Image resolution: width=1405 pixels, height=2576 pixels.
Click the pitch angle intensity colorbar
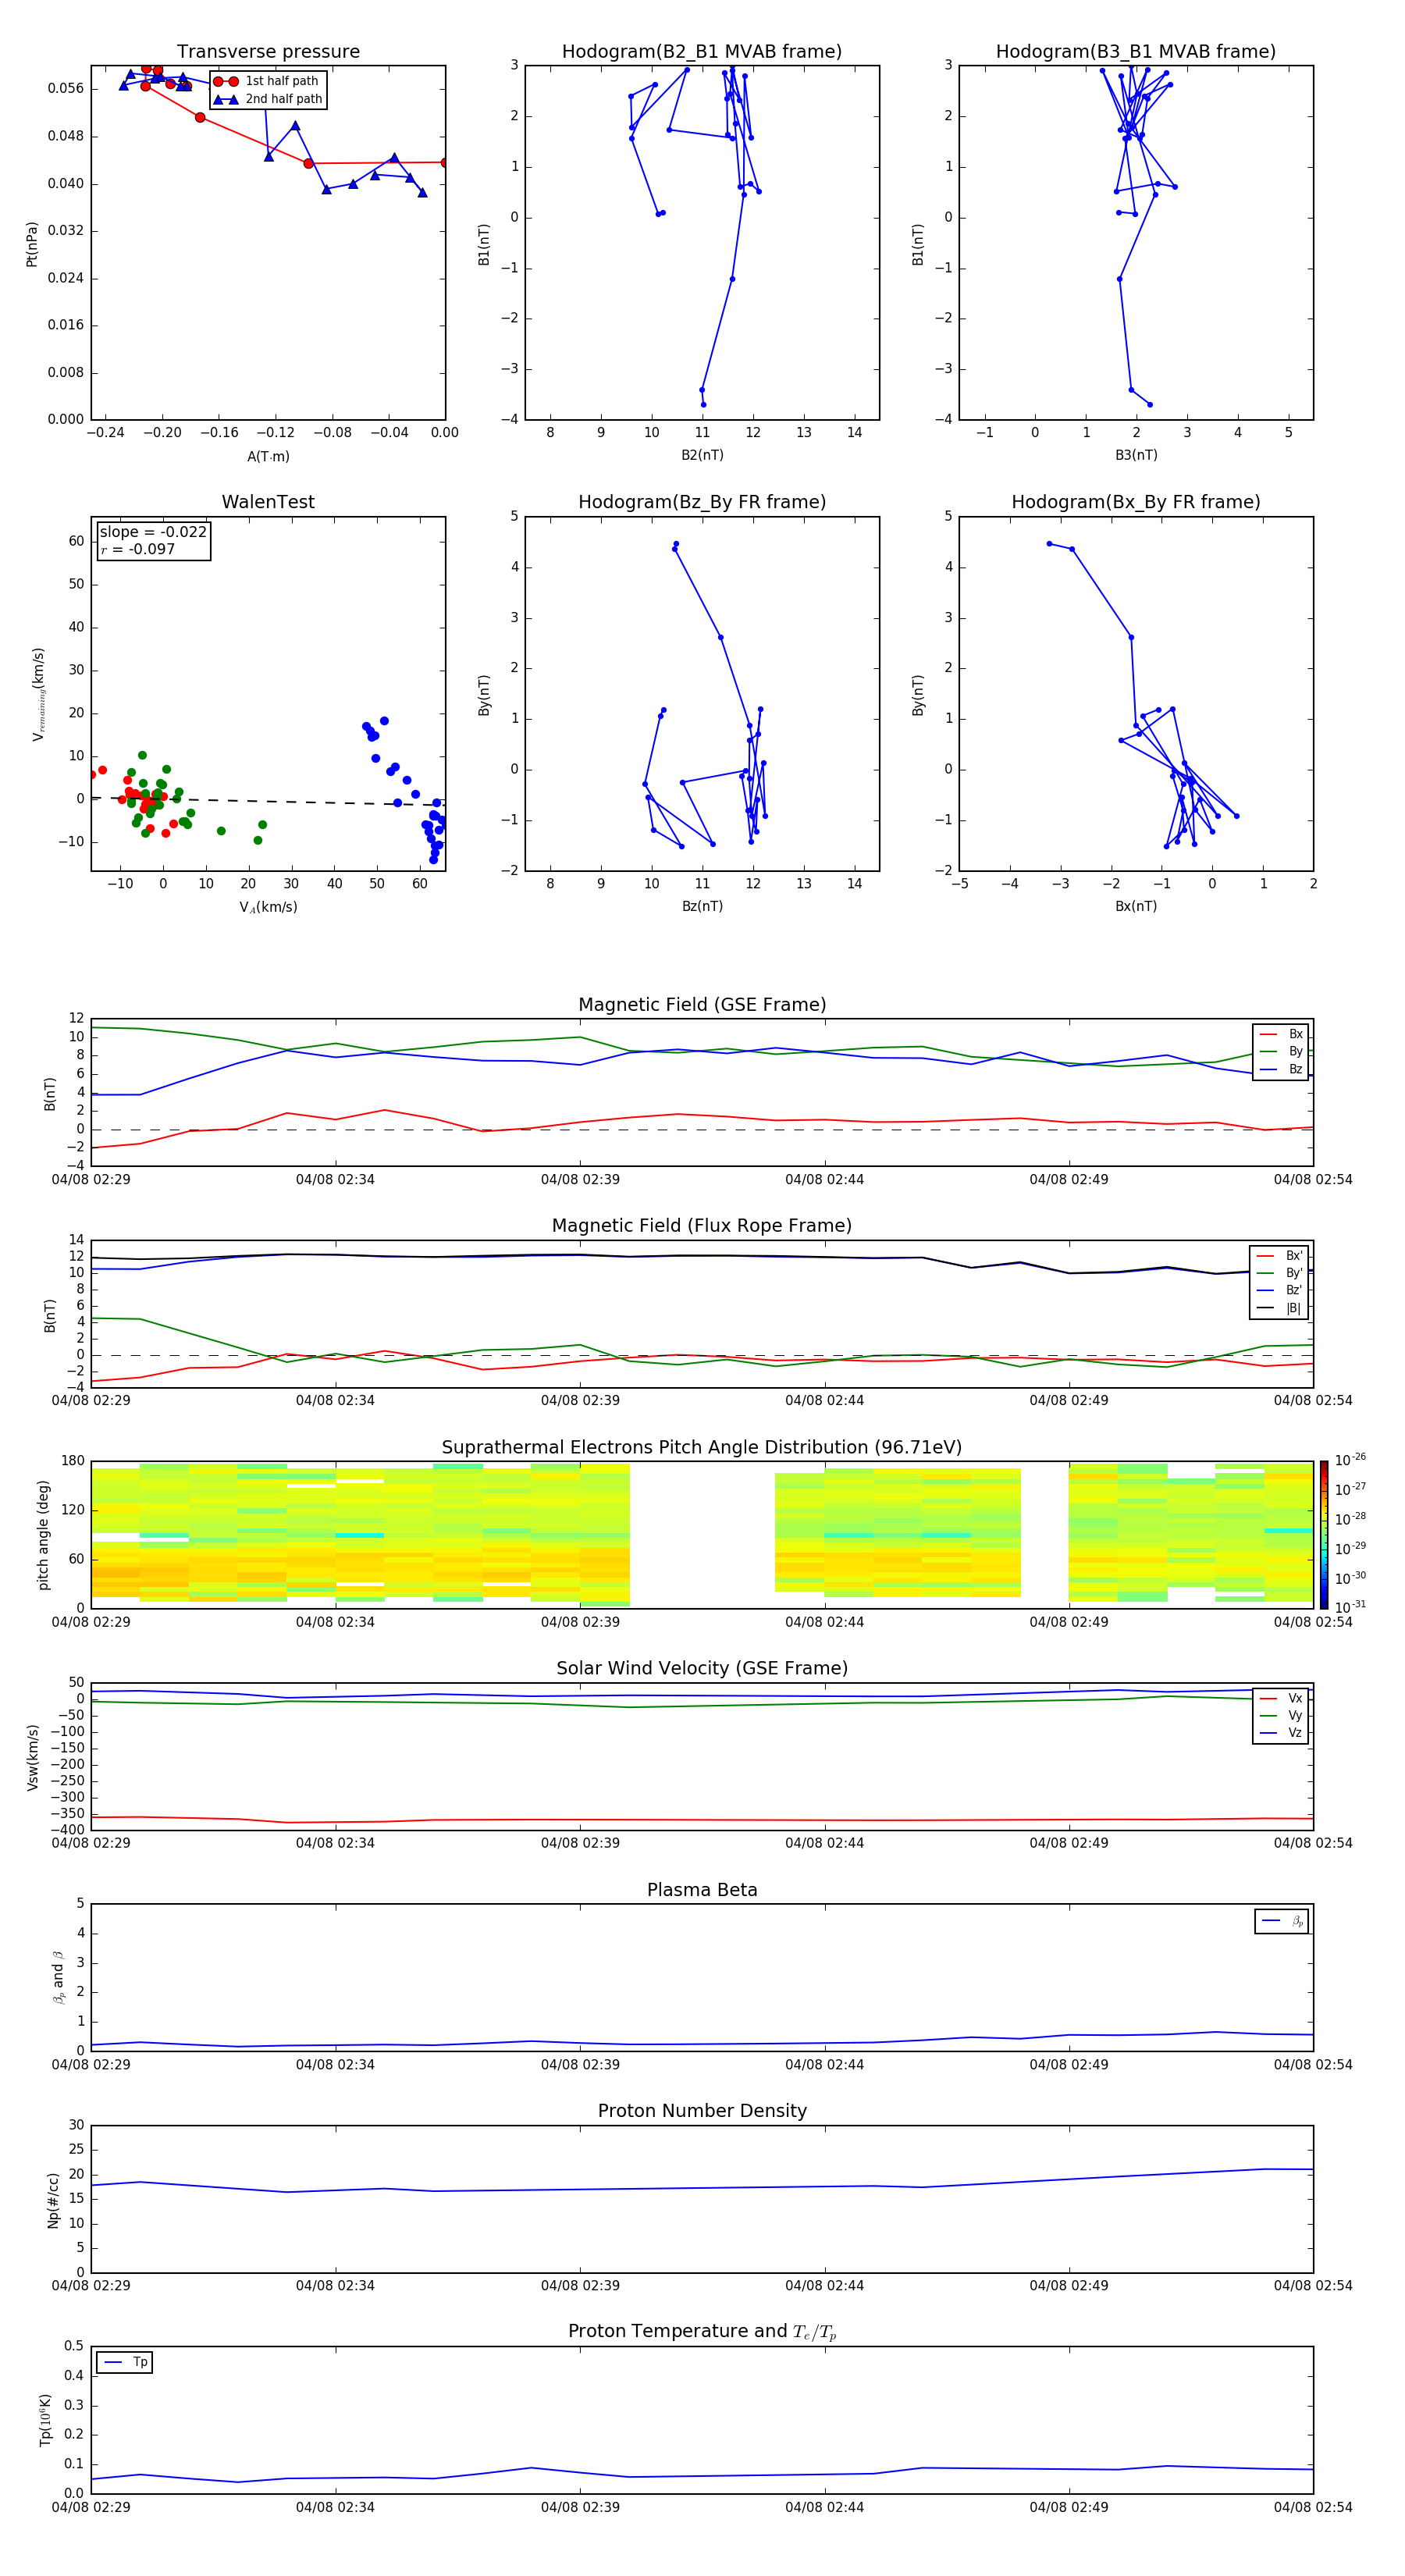click(x=1323, y=1534)
